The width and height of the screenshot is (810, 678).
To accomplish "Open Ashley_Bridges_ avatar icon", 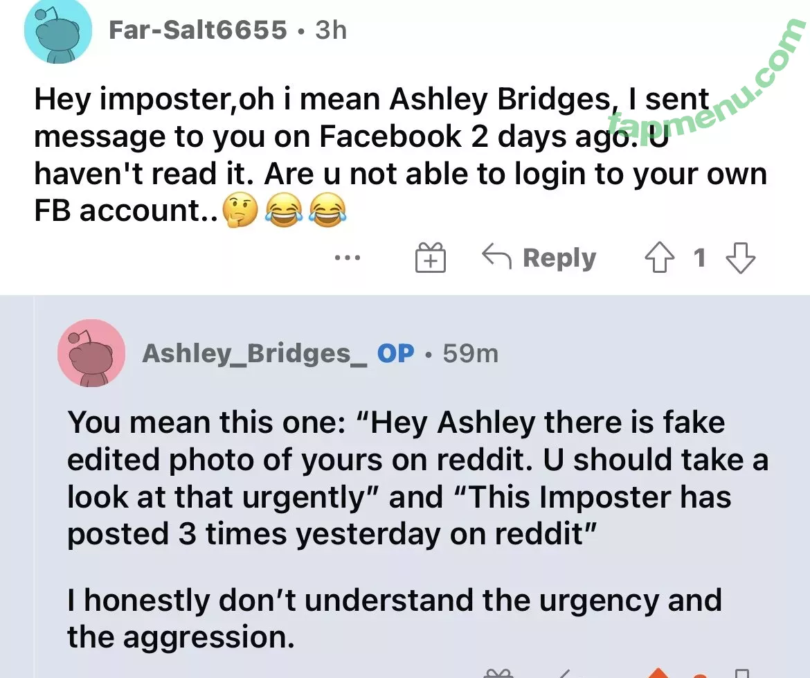I will click(x=91, y=353).
